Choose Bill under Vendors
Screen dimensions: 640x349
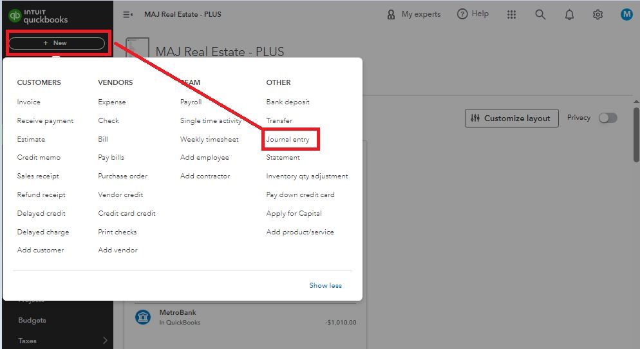(x=103, y=139)
